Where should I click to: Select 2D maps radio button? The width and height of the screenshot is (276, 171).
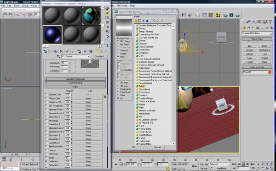[x=118, y=83]
